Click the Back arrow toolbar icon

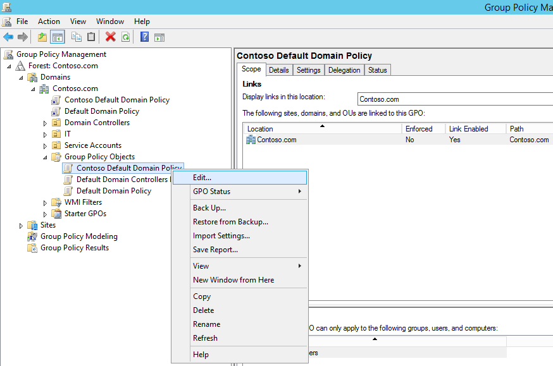click(x=8, y=37)
